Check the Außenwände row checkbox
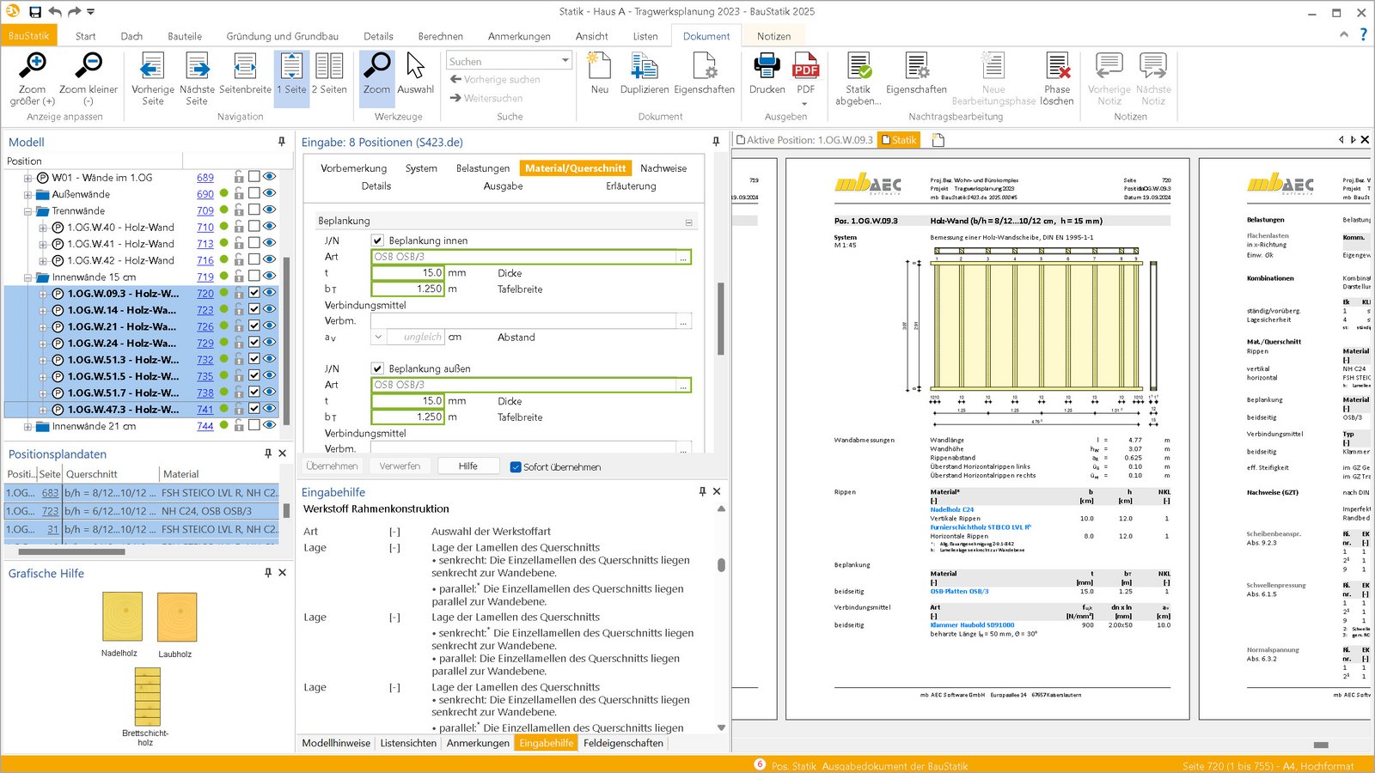1375x773 pixels. click(x=254, y=193)
